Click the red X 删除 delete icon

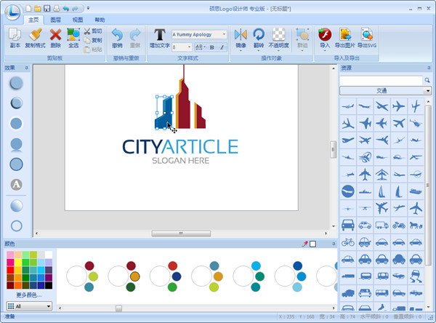coord(56,34)
